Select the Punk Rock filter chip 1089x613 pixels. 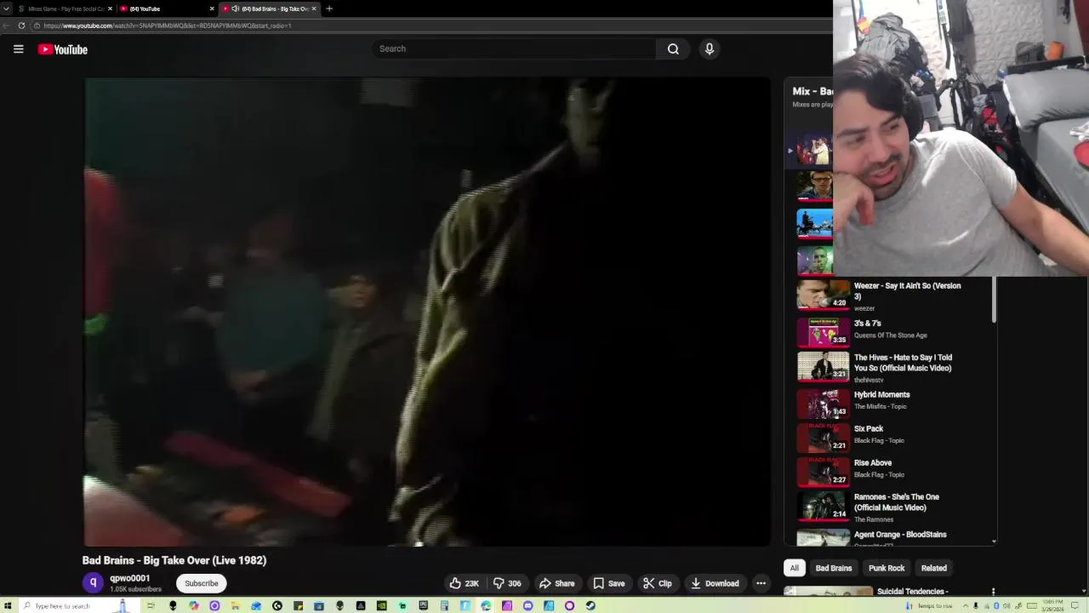click(887, 568)
